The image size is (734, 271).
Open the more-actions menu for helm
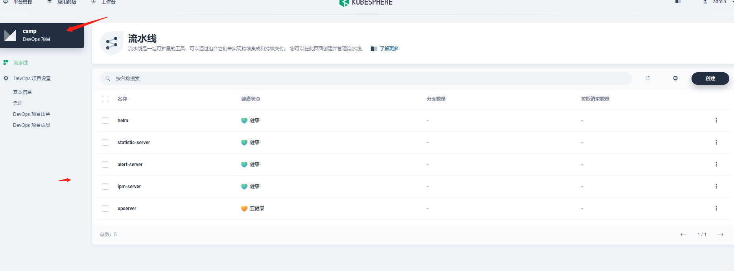716,120
